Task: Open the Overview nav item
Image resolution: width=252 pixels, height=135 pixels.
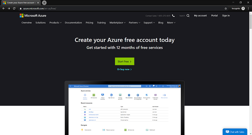Action: [27, 22]
